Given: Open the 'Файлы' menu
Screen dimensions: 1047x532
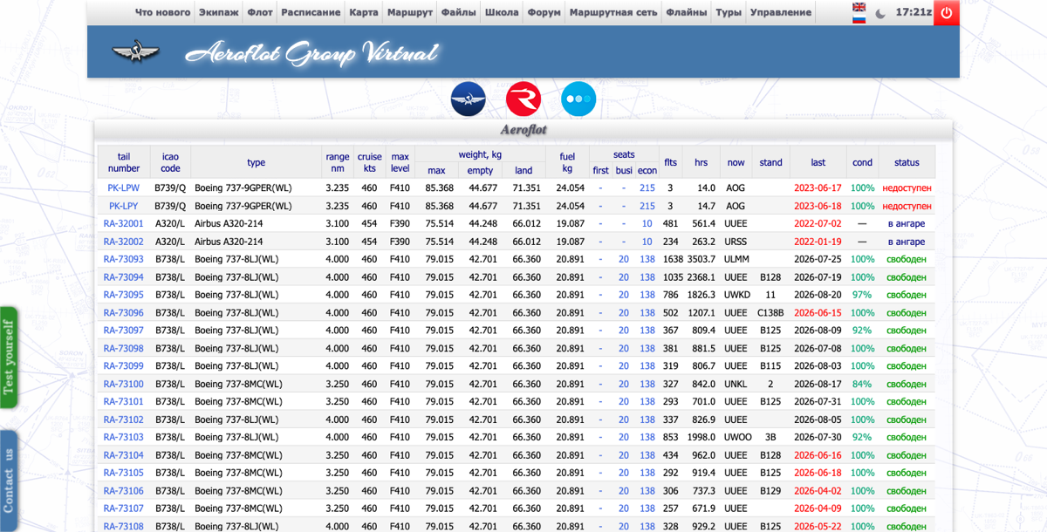Looking at the screenshot, I should (459, 12).
